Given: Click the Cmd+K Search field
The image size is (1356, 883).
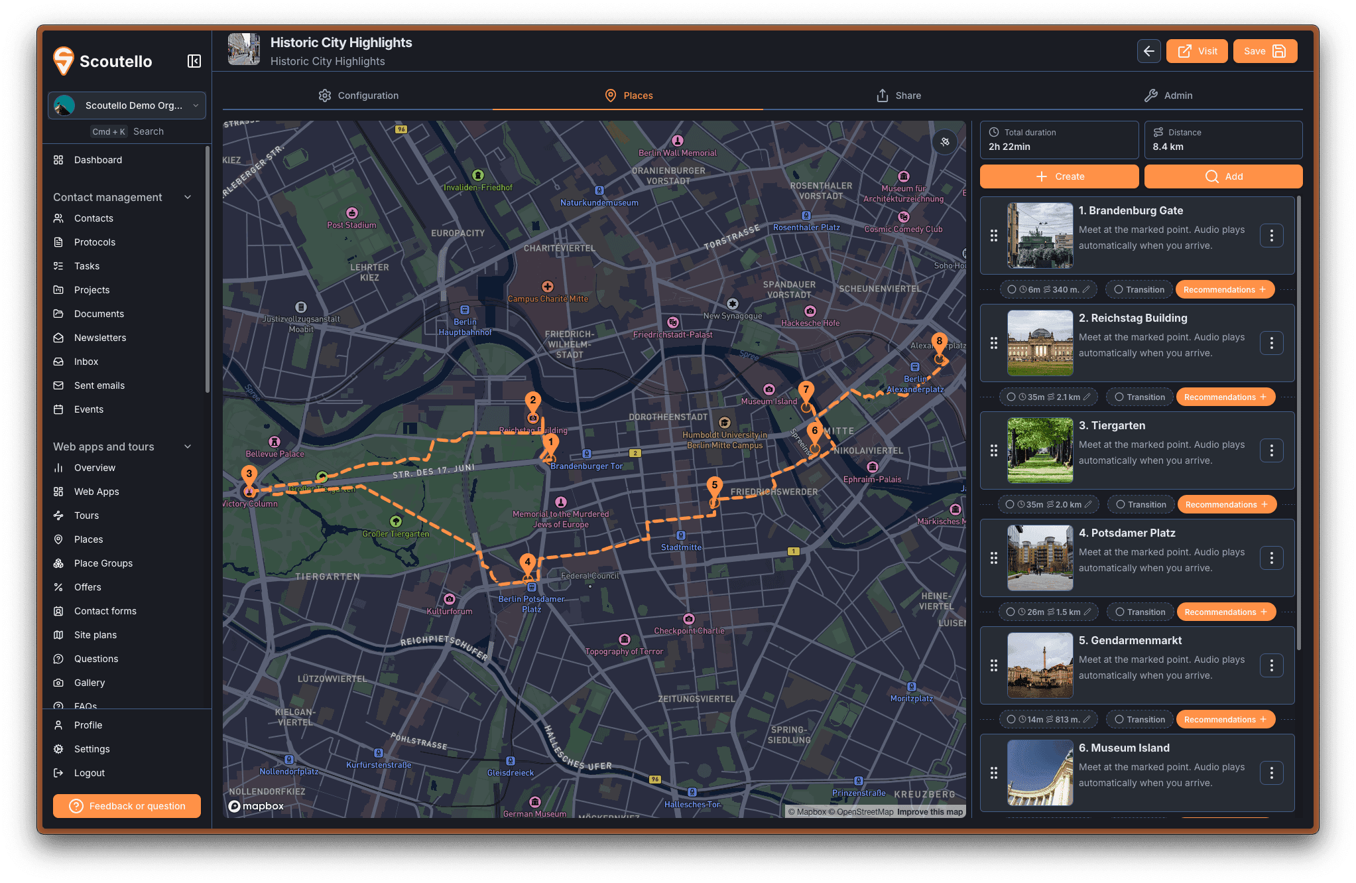Looking at the screenshot, I should [127, 131].
